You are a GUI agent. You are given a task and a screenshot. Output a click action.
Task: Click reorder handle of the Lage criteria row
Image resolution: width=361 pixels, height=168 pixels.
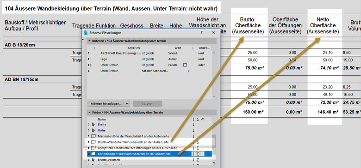click(89, 59)
